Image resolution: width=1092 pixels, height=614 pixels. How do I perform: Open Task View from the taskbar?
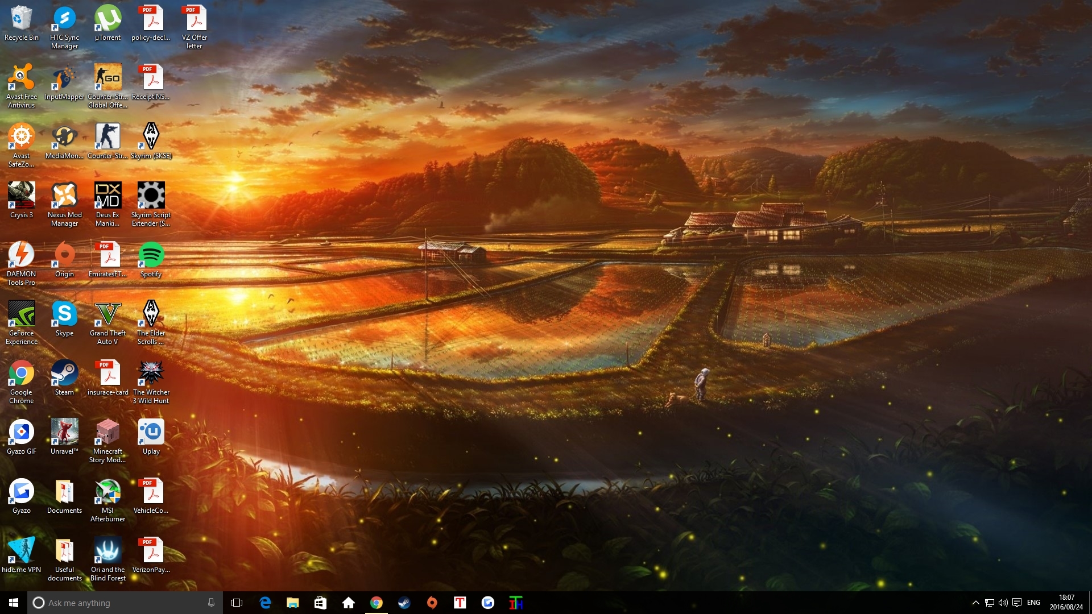(x=237, y=603)
